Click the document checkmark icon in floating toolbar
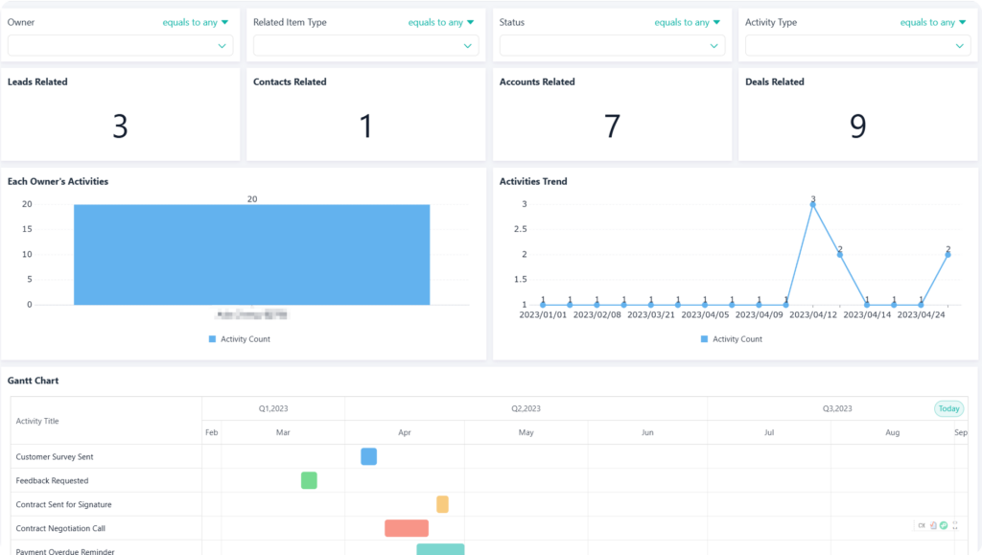The image size is (982, 555). coord(933,525)
